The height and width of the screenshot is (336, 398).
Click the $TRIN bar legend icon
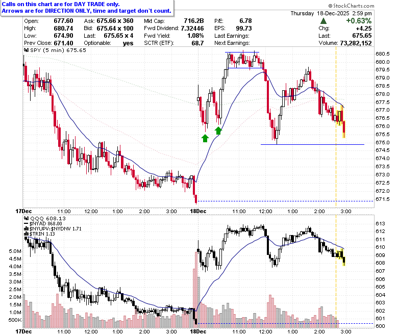(x=26, y=234)
